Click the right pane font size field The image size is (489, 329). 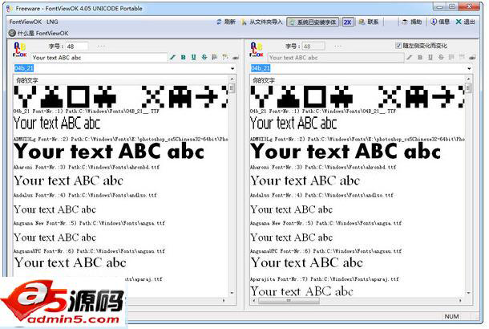(313, 47)
